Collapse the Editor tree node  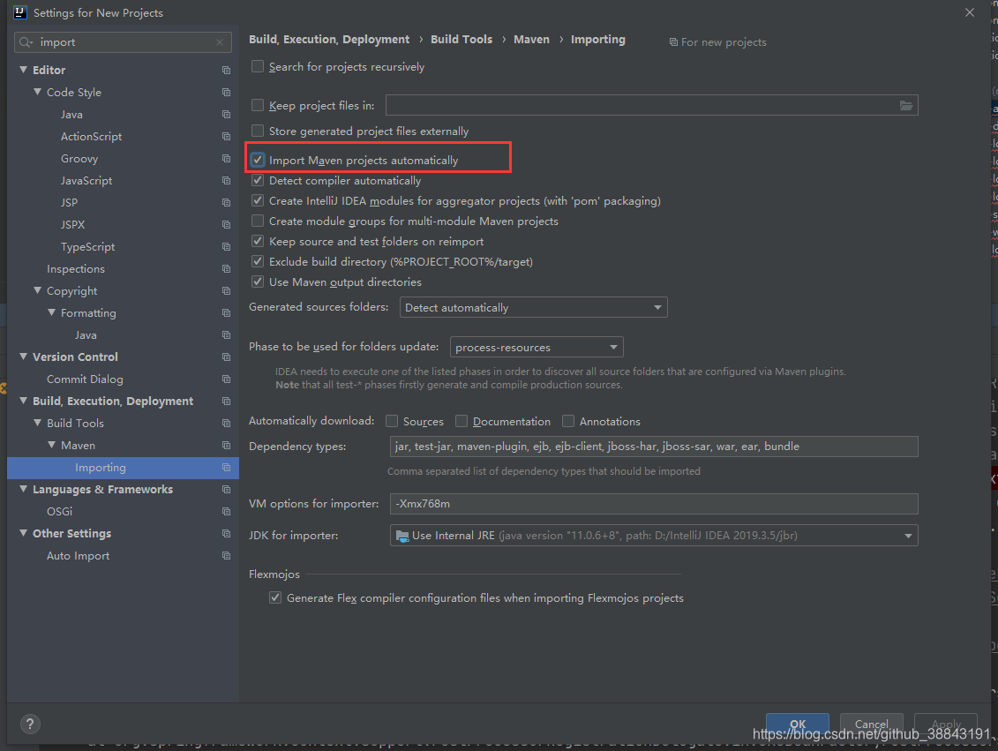(24, 70)
